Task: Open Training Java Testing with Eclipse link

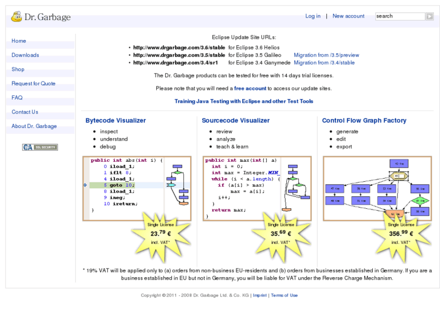Action: pos(244,101)
